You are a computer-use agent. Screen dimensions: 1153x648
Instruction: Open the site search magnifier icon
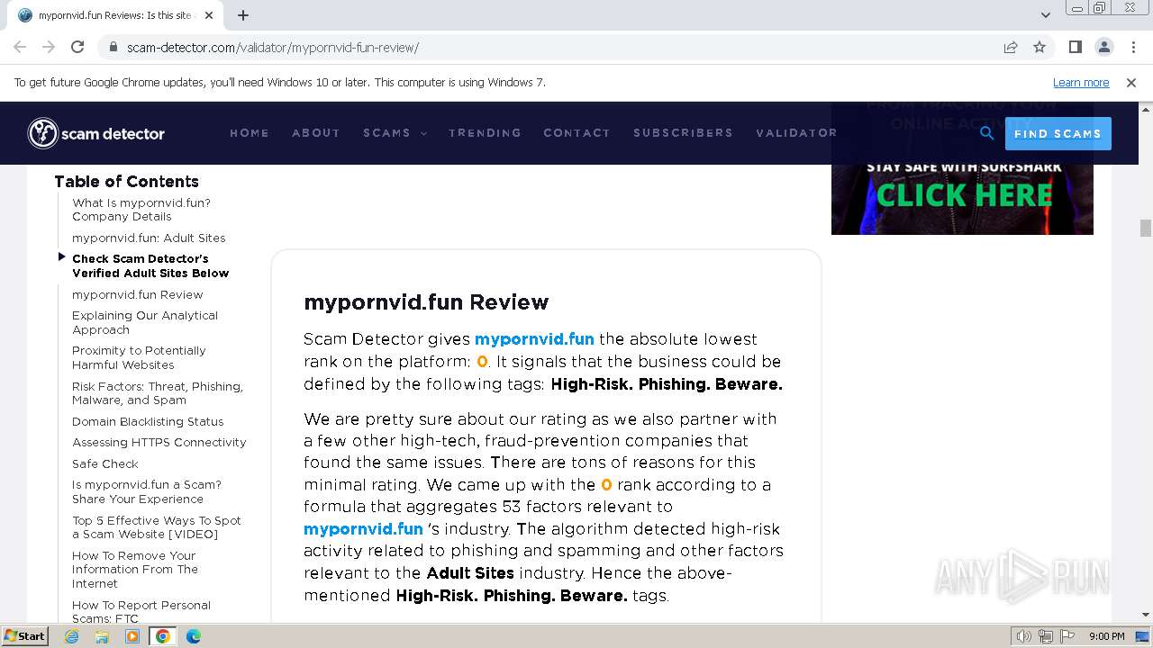tap(987, 133)
